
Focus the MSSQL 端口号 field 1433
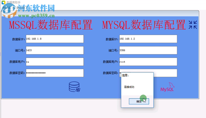55,50
